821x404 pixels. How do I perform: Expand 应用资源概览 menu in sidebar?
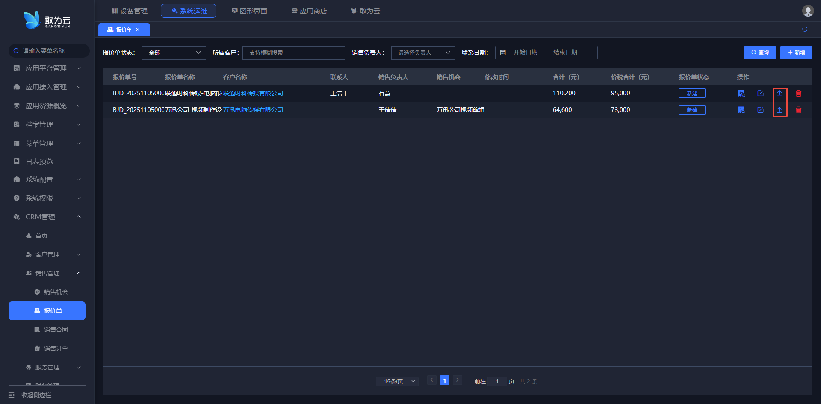47,106
